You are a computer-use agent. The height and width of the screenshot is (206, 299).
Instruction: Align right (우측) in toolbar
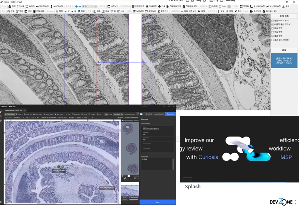(106, 11)
